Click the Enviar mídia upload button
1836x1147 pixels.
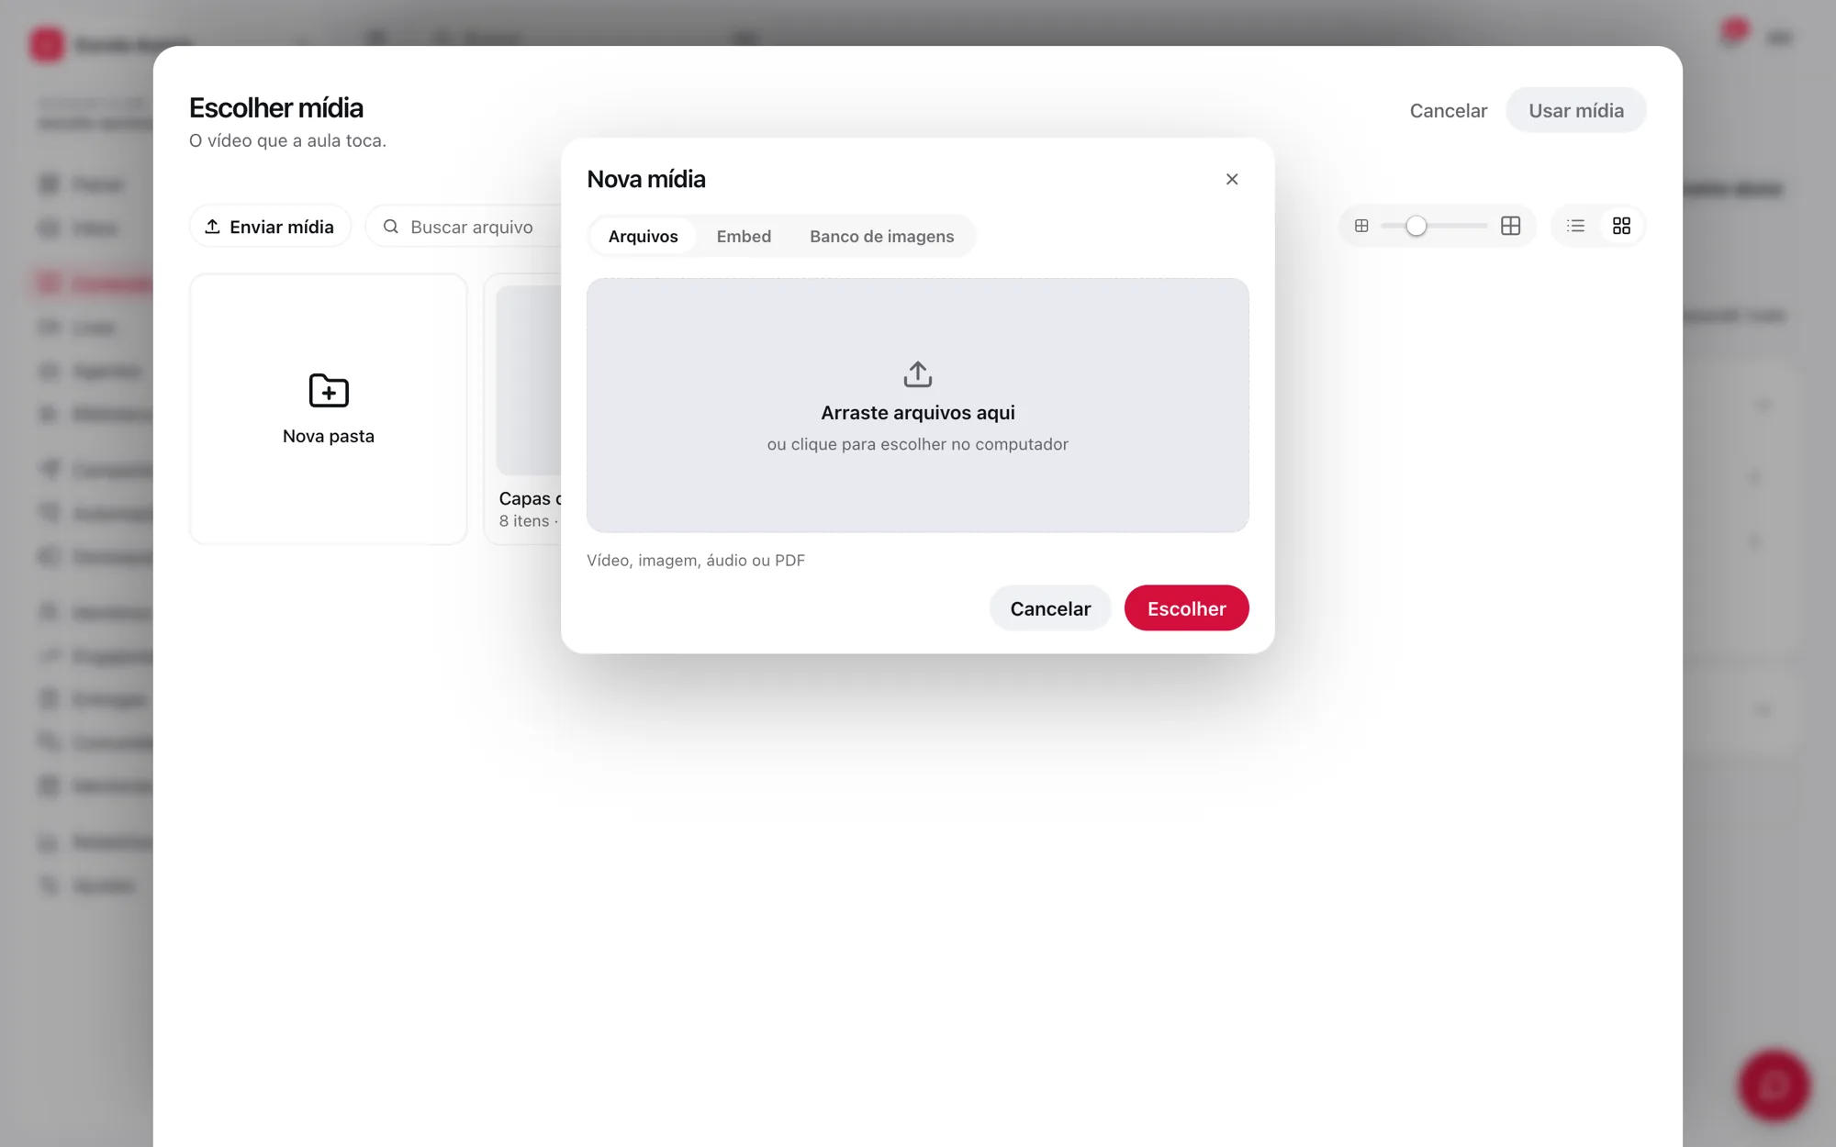270,227
